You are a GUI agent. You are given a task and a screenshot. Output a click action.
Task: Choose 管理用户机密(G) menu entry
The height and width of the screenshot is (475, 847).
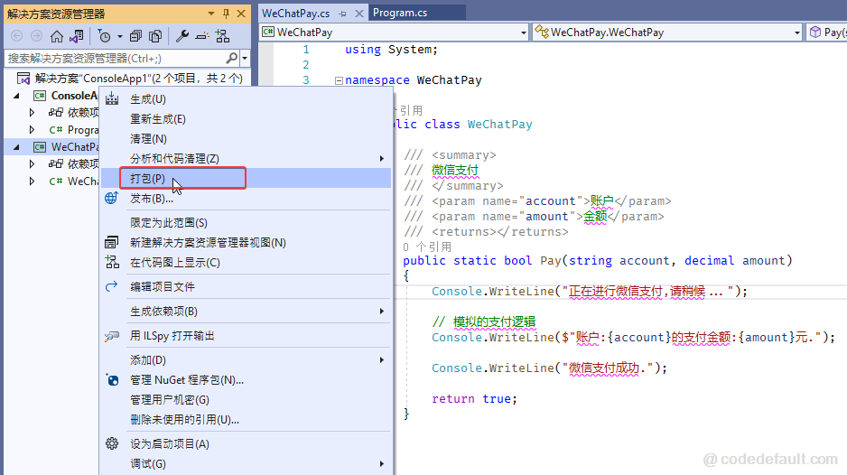click(x=246, y=400)
